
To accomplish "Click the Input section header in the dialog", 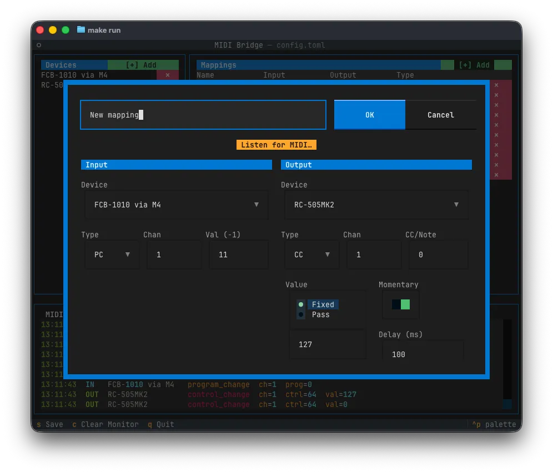I will [177, 165].
